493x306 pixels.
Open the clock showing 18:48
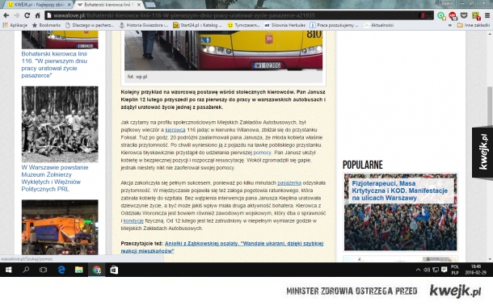[476, 270]
